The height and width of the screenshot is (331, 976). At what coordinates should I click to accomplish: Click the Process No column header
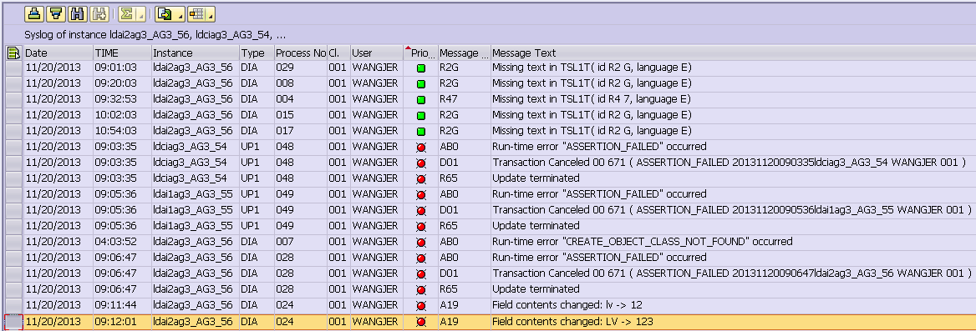click(301, 53)
